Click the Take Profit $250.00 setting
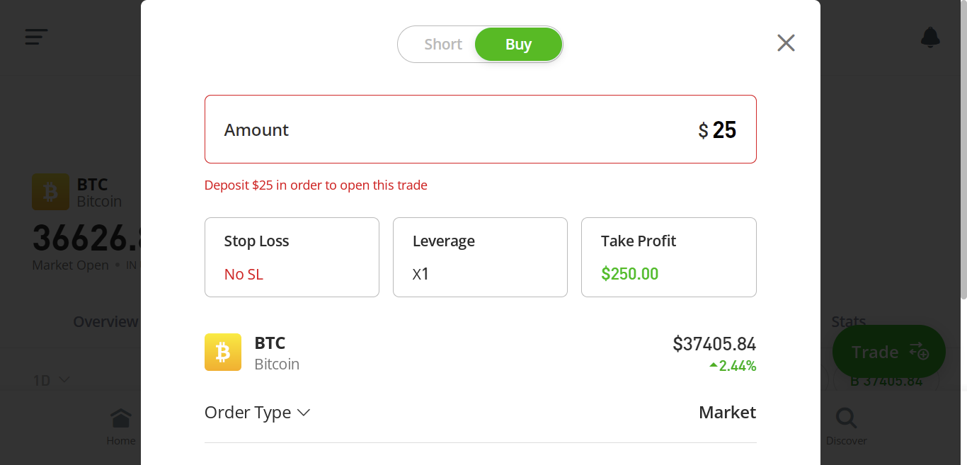967x465 pixels. 630,274
